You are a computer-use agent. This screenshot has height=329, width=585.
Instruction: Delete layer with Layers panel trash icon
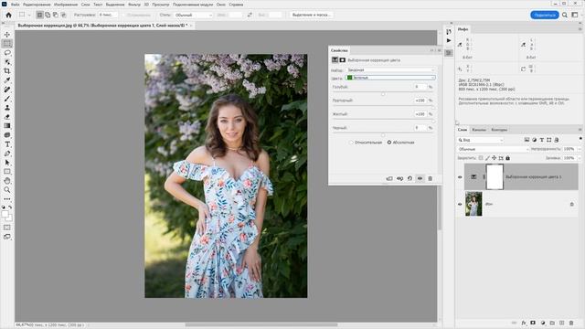coord(571,323)
